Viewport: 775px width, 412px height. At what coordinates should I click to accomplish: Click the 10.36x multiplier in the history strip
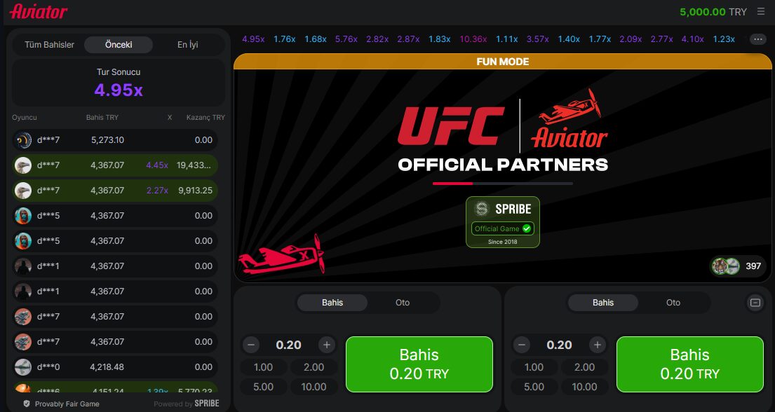point(473,39)
